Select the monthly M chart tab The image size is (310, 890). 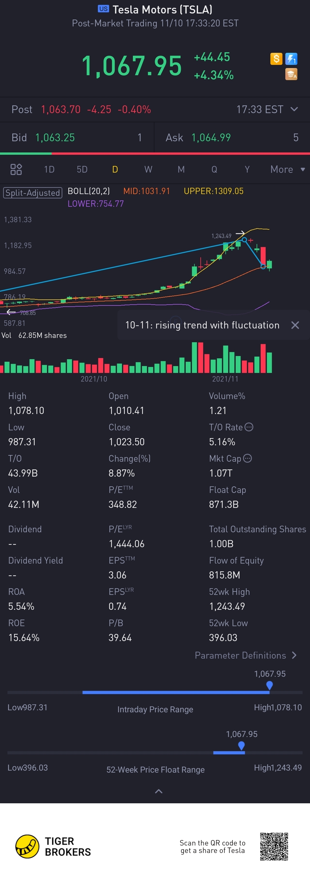coord(181,169)
